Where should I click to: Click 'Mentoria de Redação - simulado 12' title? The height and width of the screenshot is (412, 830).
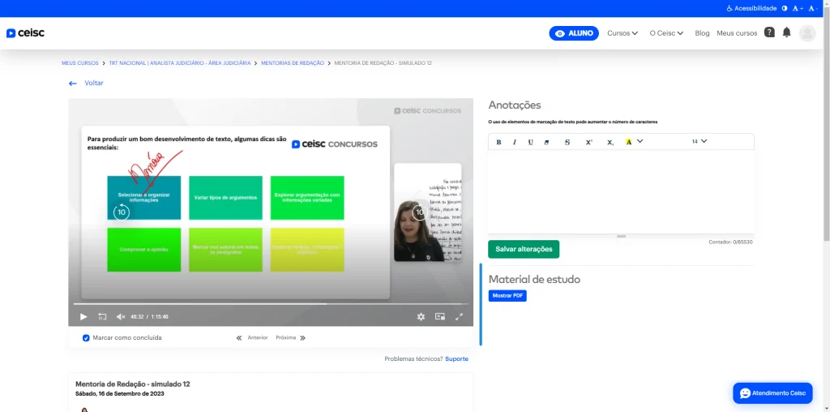pyautogui.click(x=133, y=384)
